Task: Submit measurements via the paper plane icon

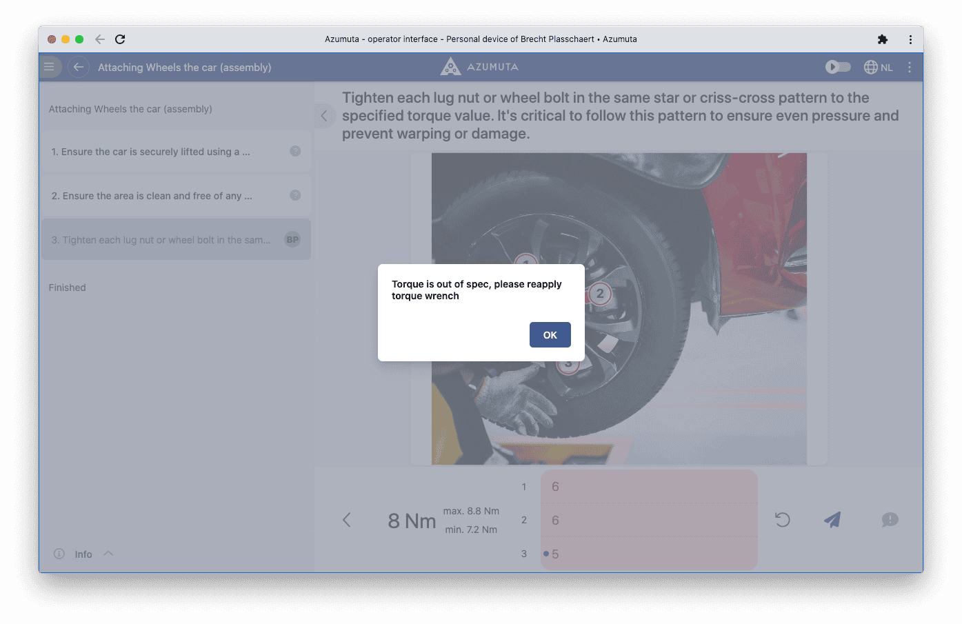Action: click(832, 519)
